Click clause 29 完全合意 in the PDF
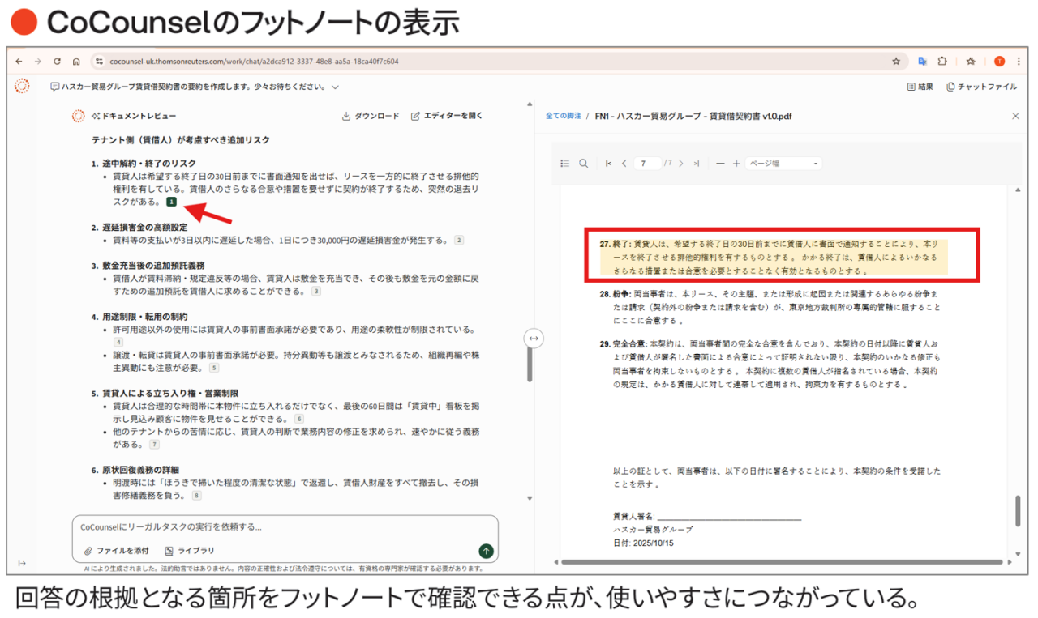Viewport: 1038px width, 618px height. pyautogui.click(x=770, y=364)
